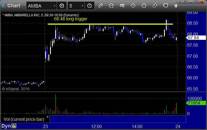Click the Chart window title text

coord(14,6)
